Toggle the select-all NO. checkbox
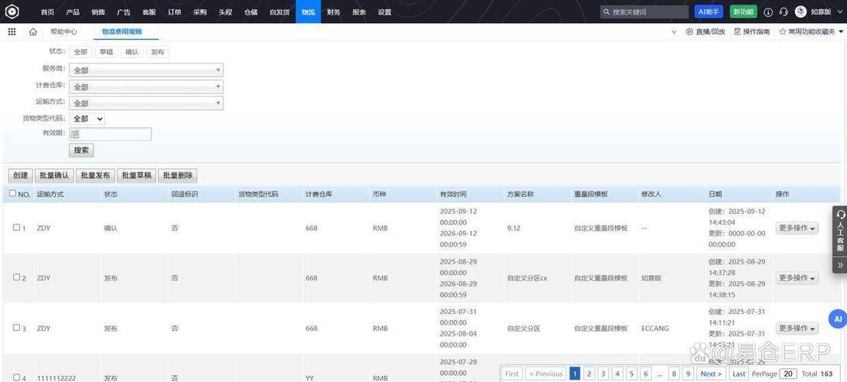This screenshot has height=382, width=847. 13,193
